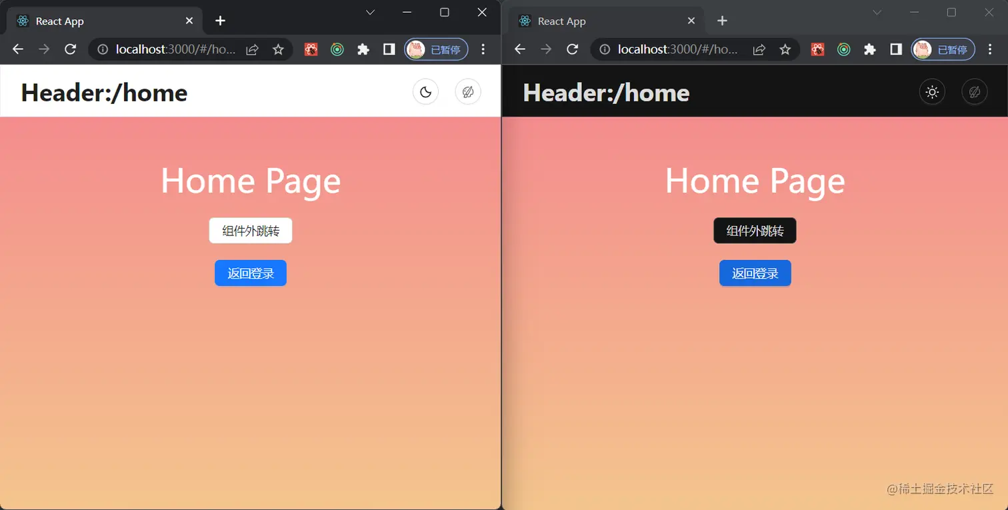Open side panel icon in right window
Image resolution: width=1008 pixels, height=510 pixels.
896,49
